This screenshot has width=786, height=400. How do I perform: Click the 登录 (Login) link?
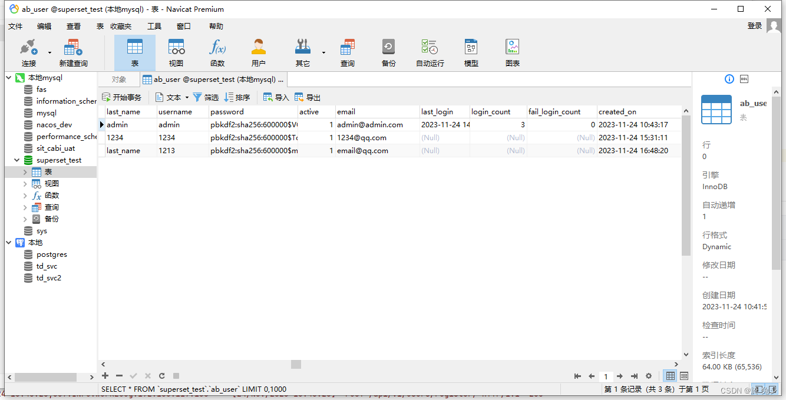755,25
